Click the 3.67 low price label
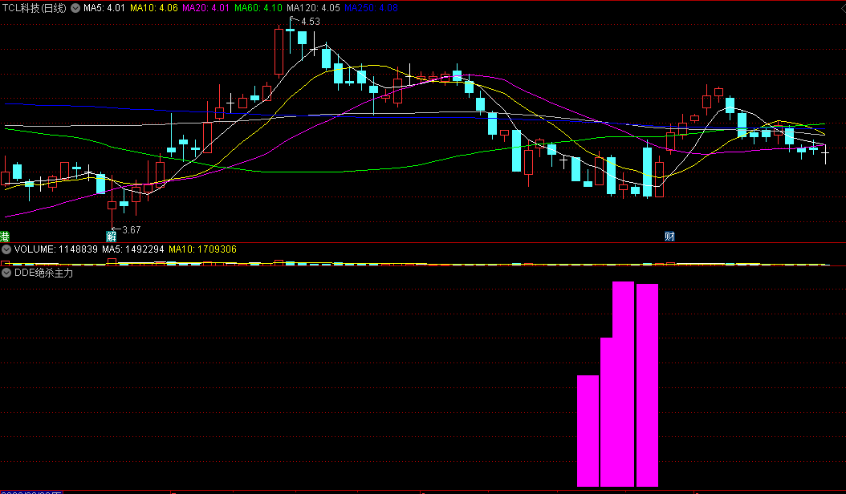Image resolution: width=846 pixels, height=494 pixels. pyautogui.click(x=131, y=229)
